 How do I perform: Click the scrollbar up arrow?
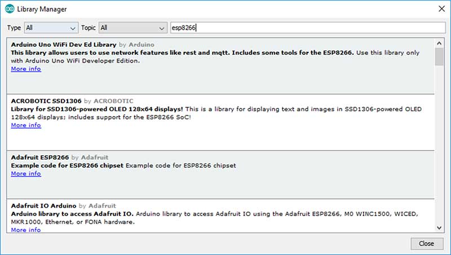tap(439, 43)
